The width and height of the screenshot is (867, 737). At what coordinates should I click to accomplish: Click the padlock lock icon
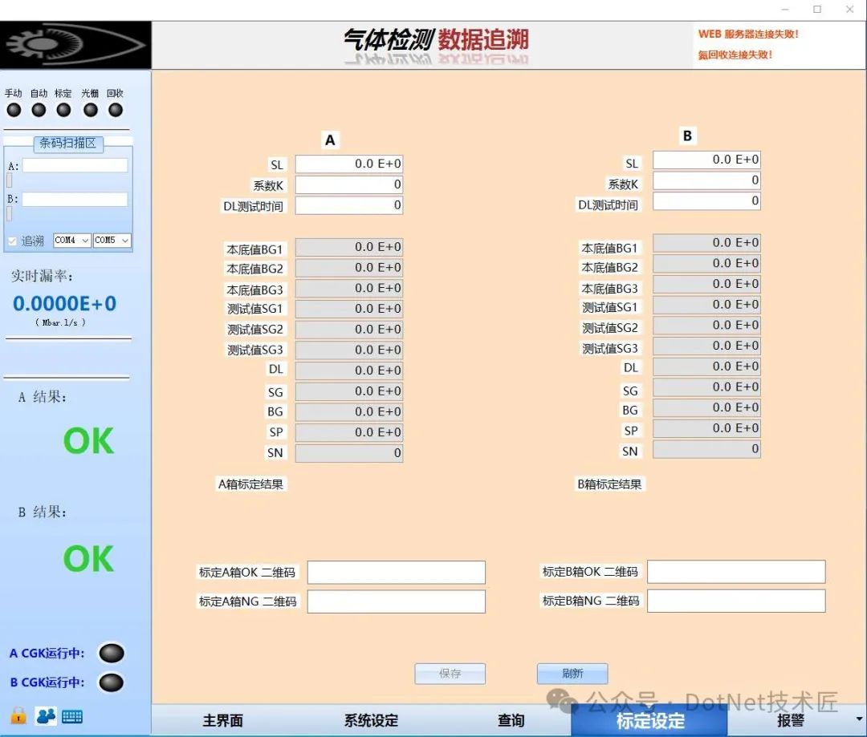(x=18, y=715)
